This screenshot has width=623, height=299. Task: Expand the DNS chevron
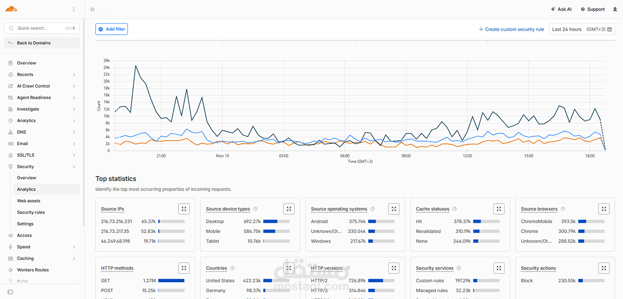(74, 132)
